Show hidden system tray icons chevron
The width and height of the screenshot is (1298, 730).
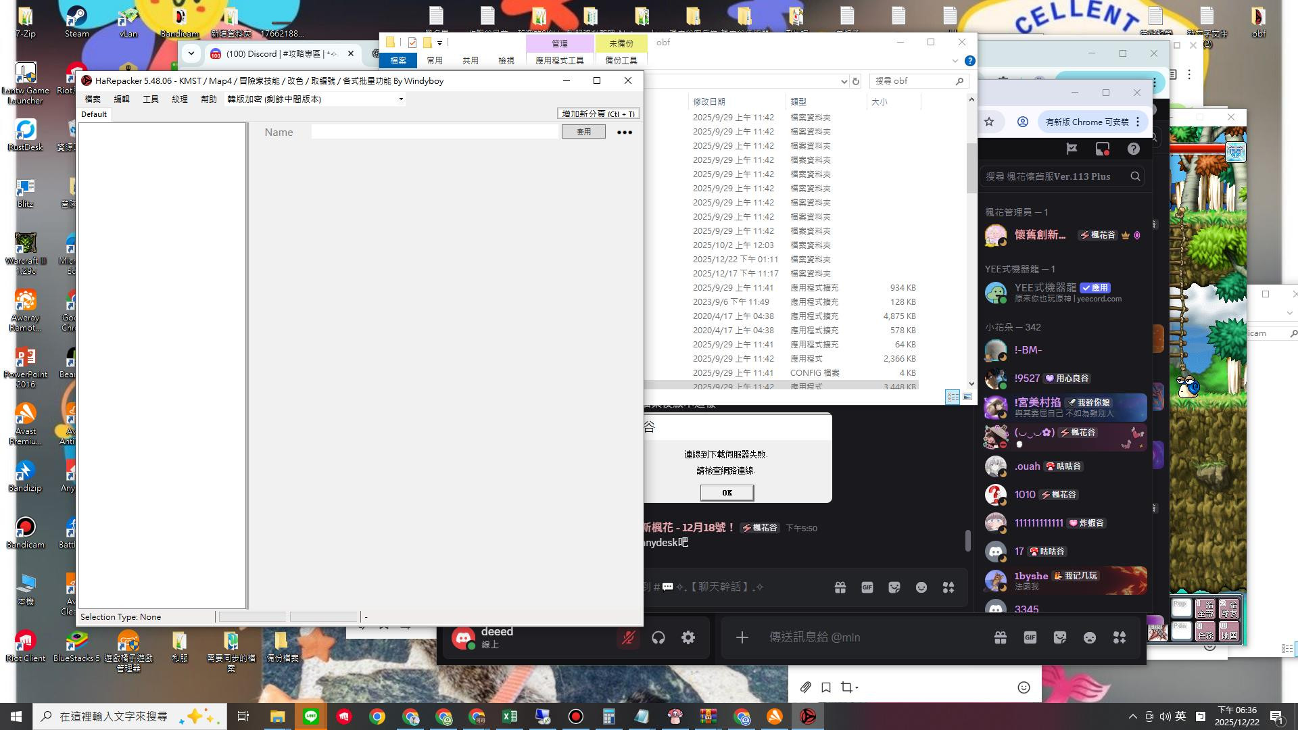(x=1132, y=716)
